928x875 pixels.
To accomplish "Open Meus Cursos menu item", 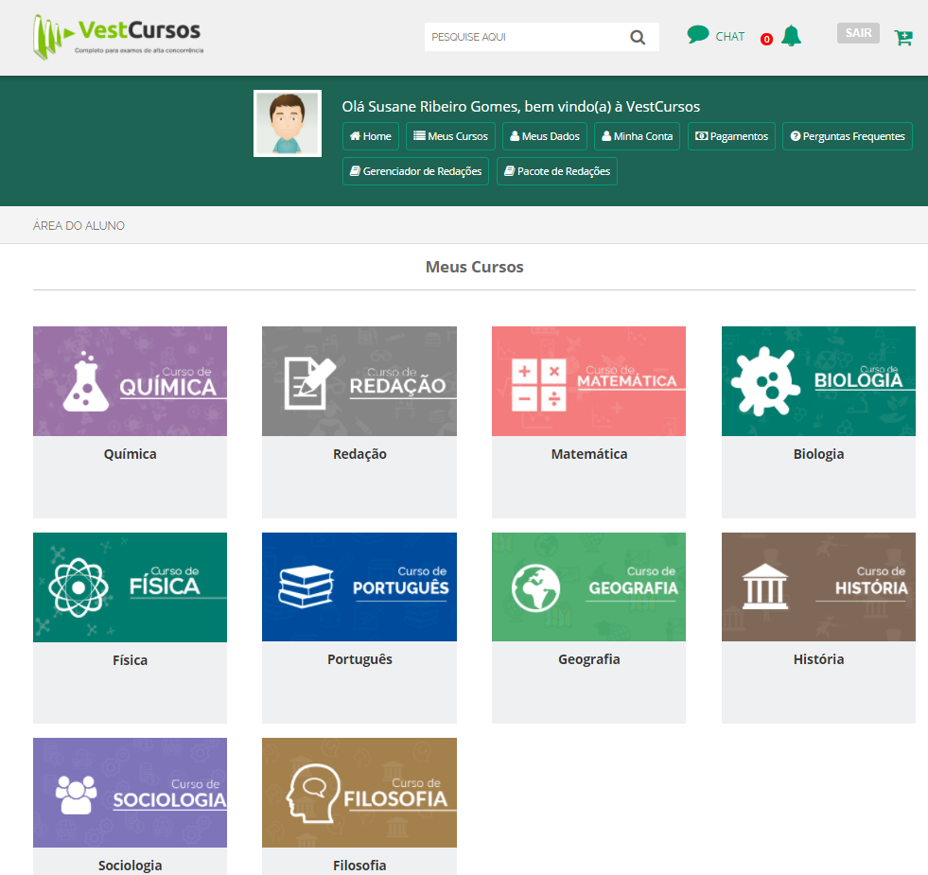I will click(x=450, y=136).
